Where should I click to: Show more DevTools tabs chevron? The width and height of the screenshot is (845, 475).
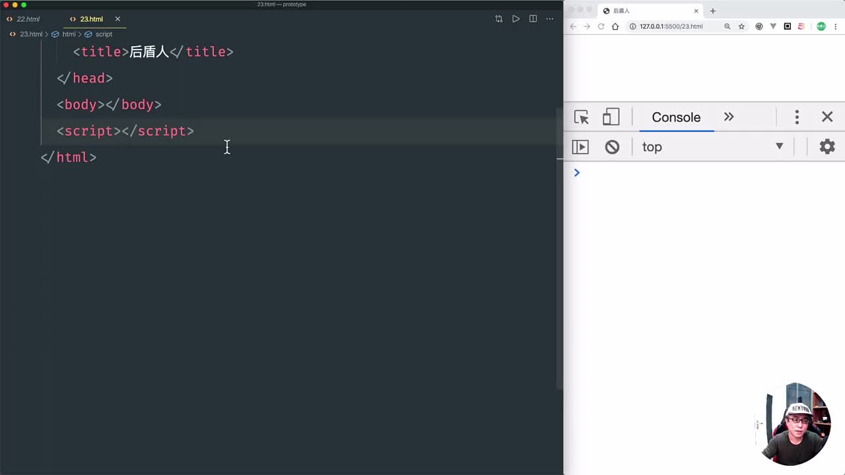click(729, 117)
